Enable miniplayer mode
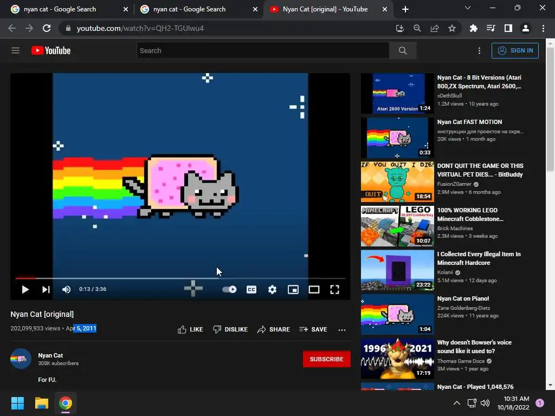Image resolution: width=555 pixels, height=416 pixels. (293, 289)
